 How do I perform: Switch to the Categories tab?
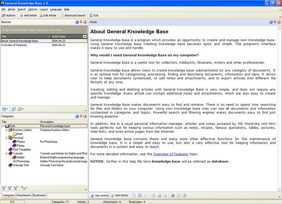(8, 196)
